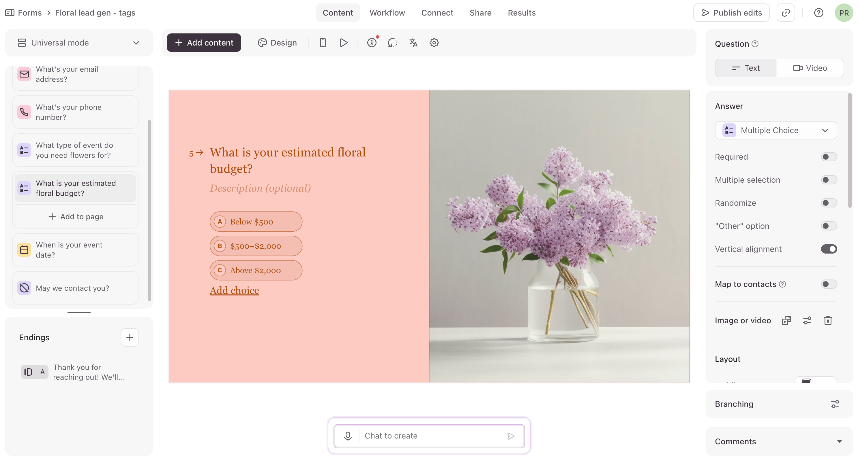Adjust image settings sliders icon
This screenshot has height=461, width=858.
click(807, 320)
